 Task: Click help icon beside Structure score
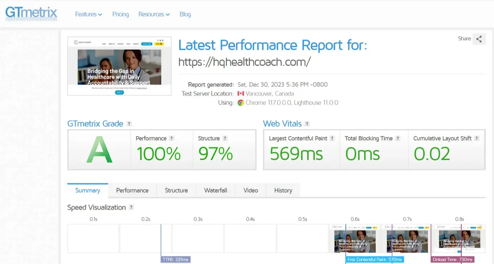point(225,138)
